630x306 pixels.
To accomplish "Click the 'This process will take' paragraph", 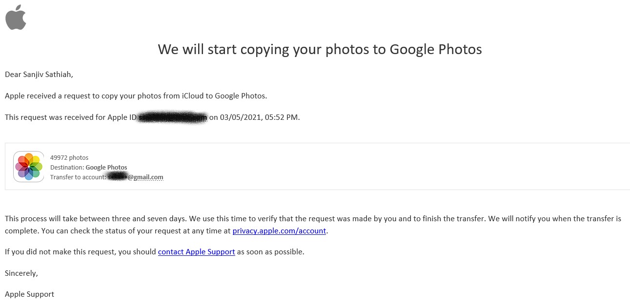I will [x=313, y=225].
